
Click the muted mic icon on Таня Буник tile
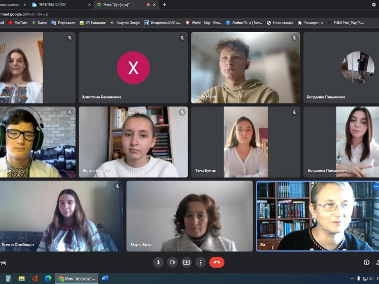[294, 112]
